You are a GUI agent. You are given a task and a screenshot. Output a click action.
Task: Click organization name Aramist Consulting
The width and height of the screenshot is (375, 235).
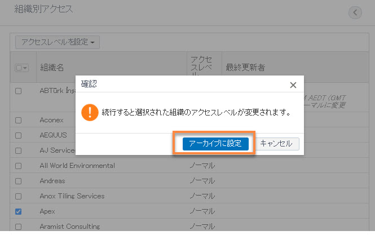(x=70, y=227)
